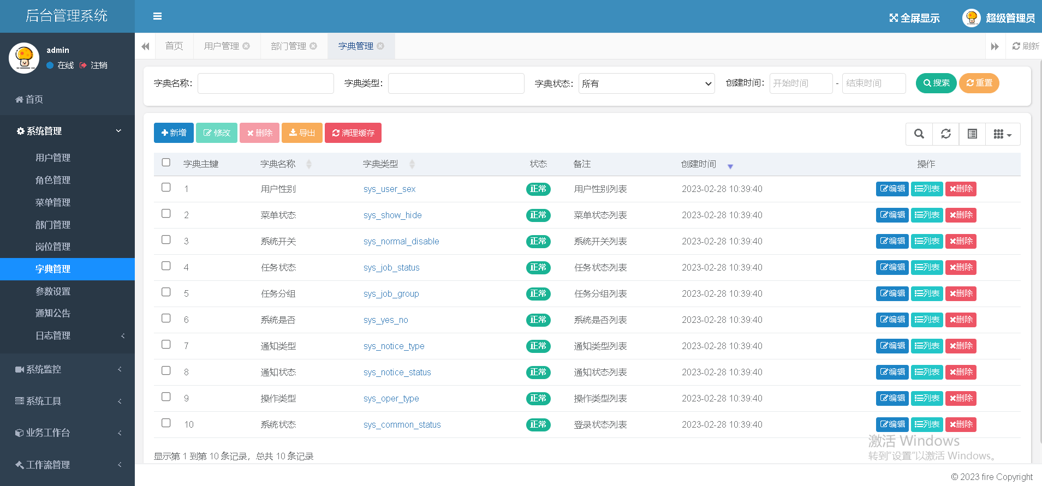Toggle the sidebar hamburger menu icon

157,16
